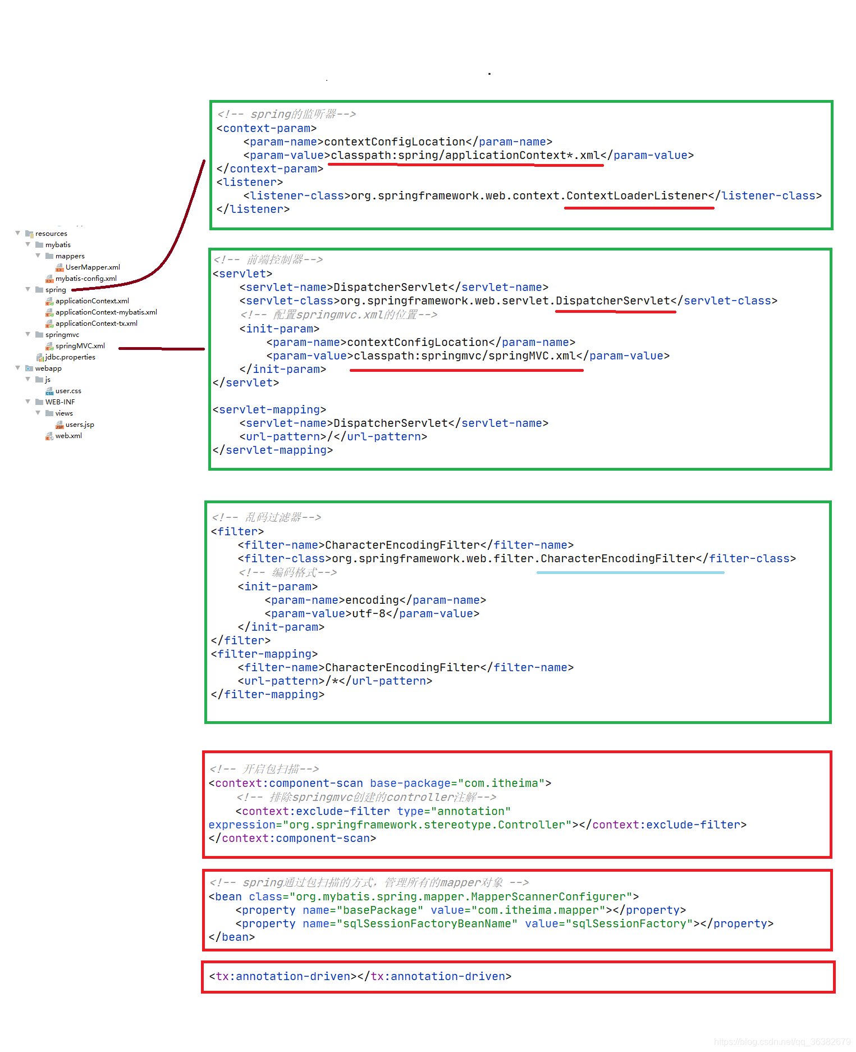Image resolution: width=856 pixels, height=1052 pixels.
Task: Click 'classpath:spring/applicationContext*.xml' param value
Action: (465, 156)
